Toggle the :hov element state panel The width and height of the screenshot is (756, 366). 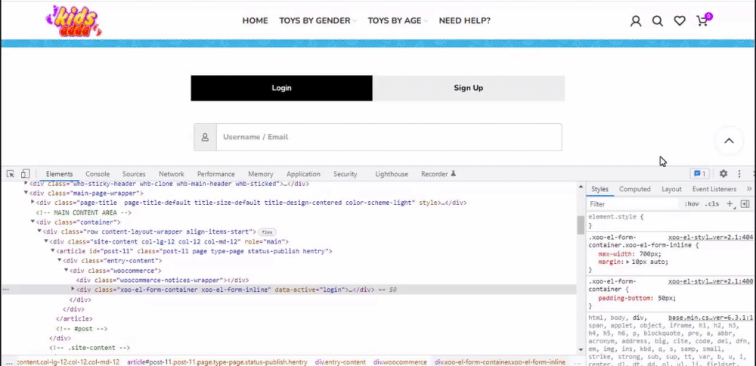(692, 204)
